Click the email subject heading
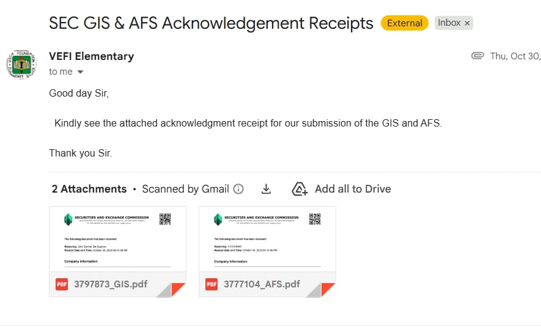The height and width of the screenshot is (332, 541). coord(211,23)
